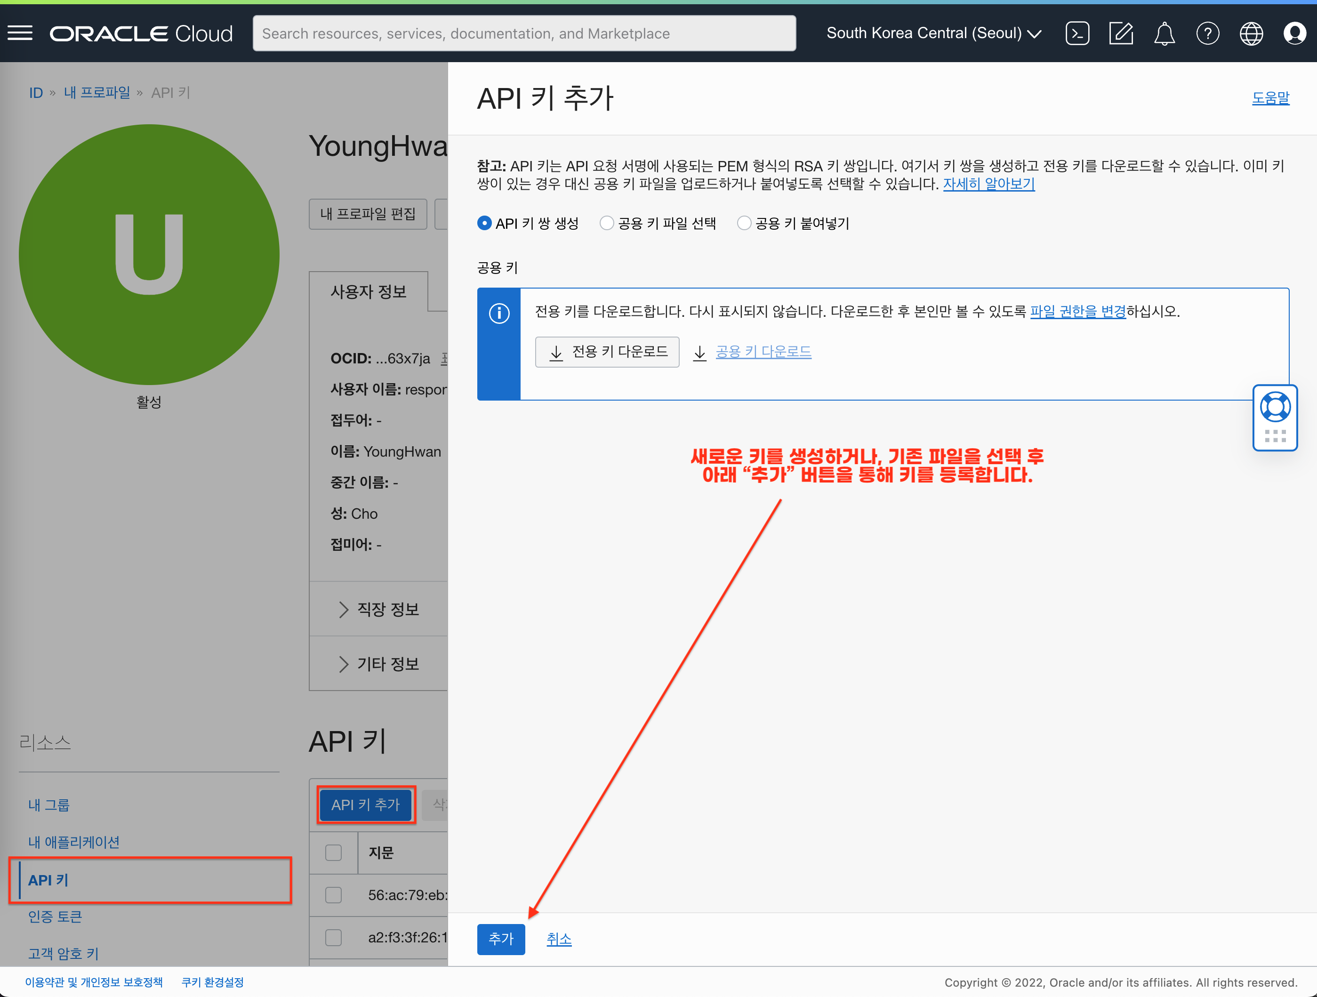Open the 파일 권한을 변경 link
The image size is (1317, 997).
[1078, 312]
